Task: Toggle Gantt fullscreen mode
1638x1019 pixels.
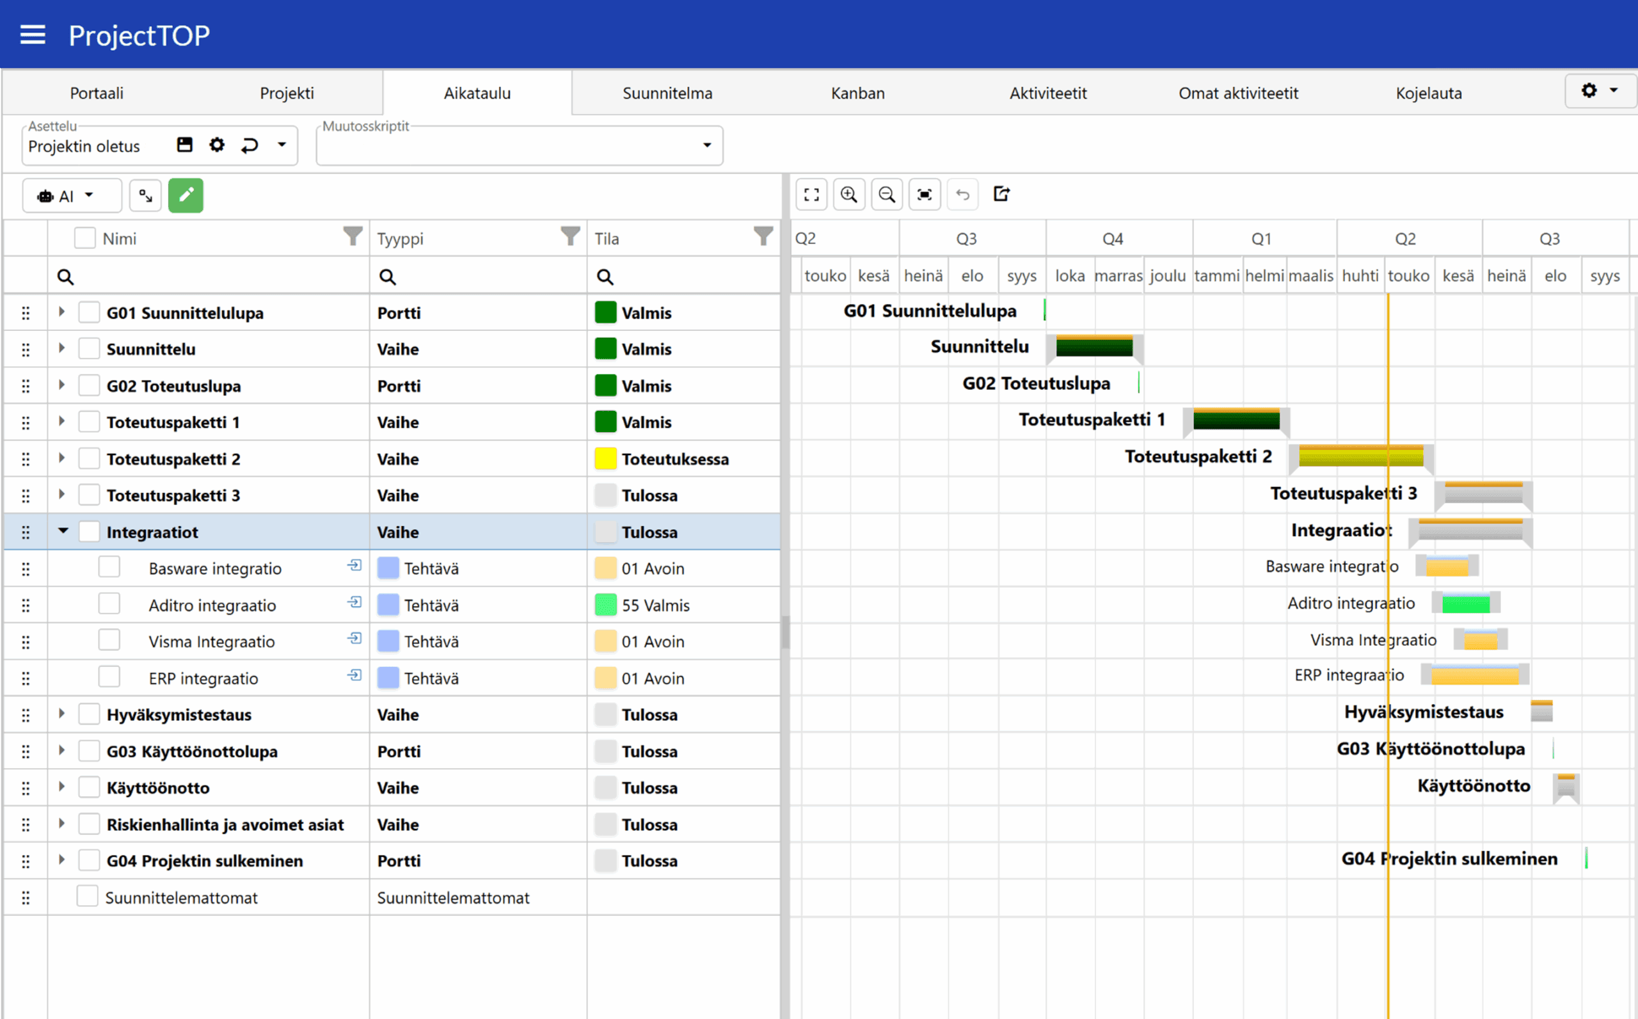Action: coord(811,195)
